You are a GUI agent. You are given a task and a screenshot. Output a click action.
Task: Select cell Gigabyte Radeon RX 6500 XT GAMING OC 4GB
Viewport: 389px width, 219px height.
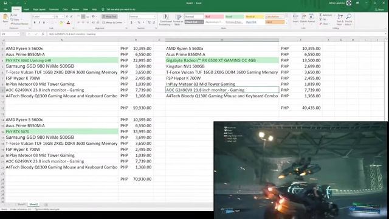tap(222, 60)
